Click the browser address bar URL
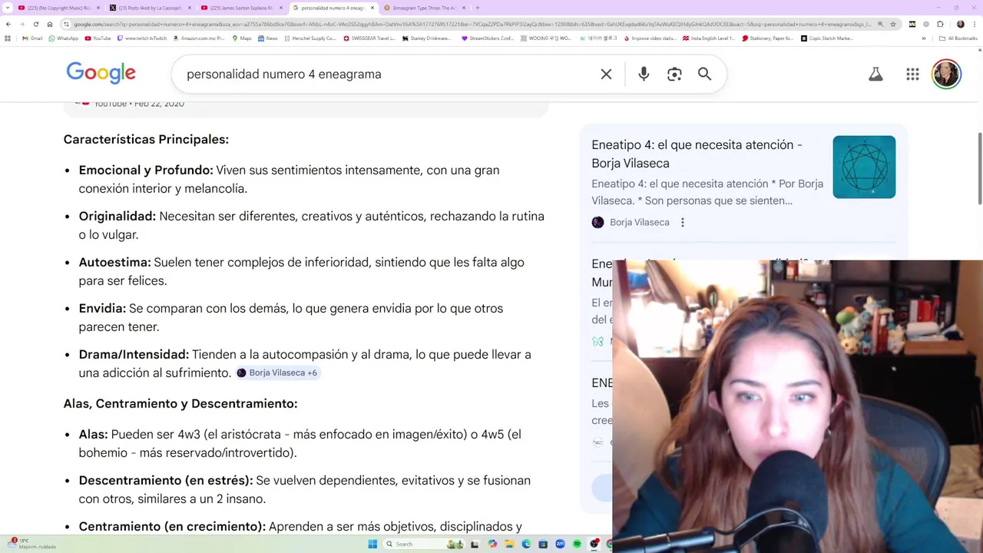 click(430, 24)
